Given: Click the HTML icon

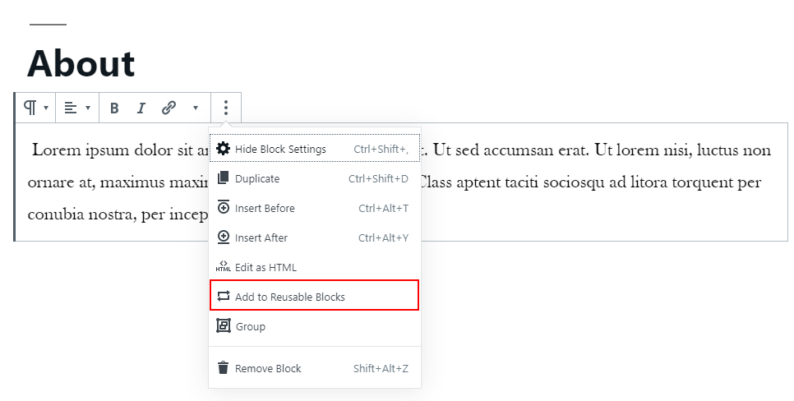Looking at the screenshot, I should (x=224, y=267).
